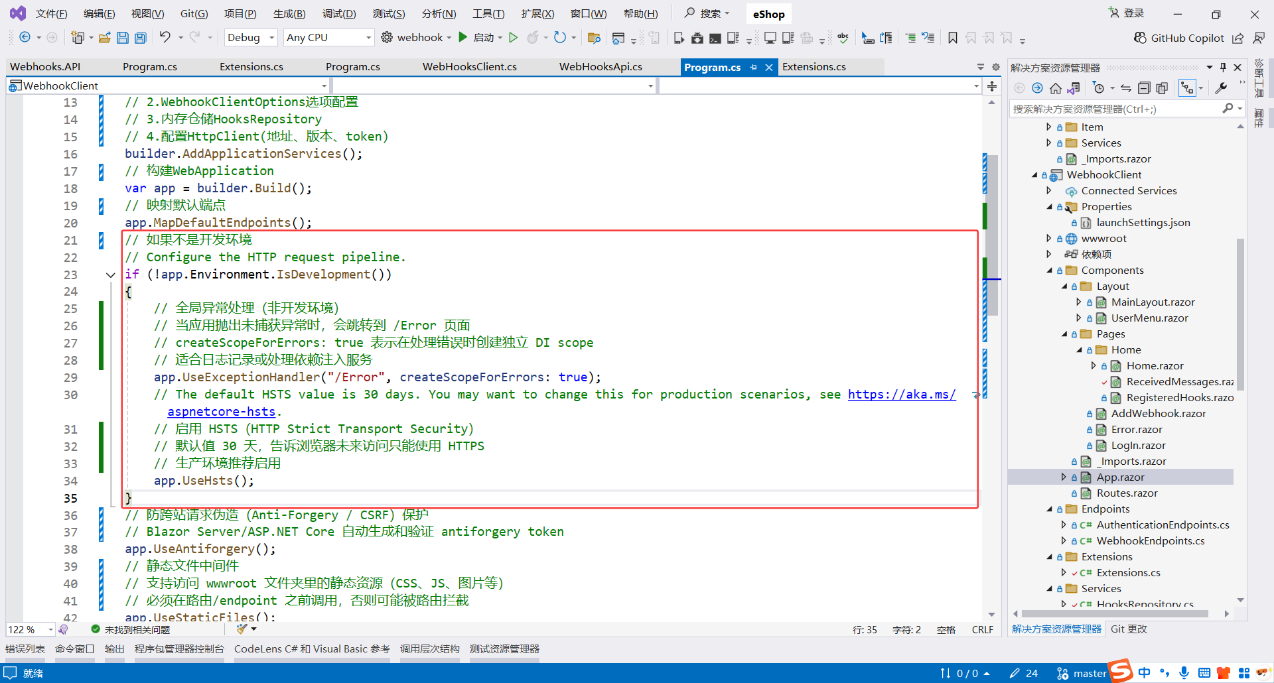
Task: Open the 文件(F) menu
Action: [51, 14]
